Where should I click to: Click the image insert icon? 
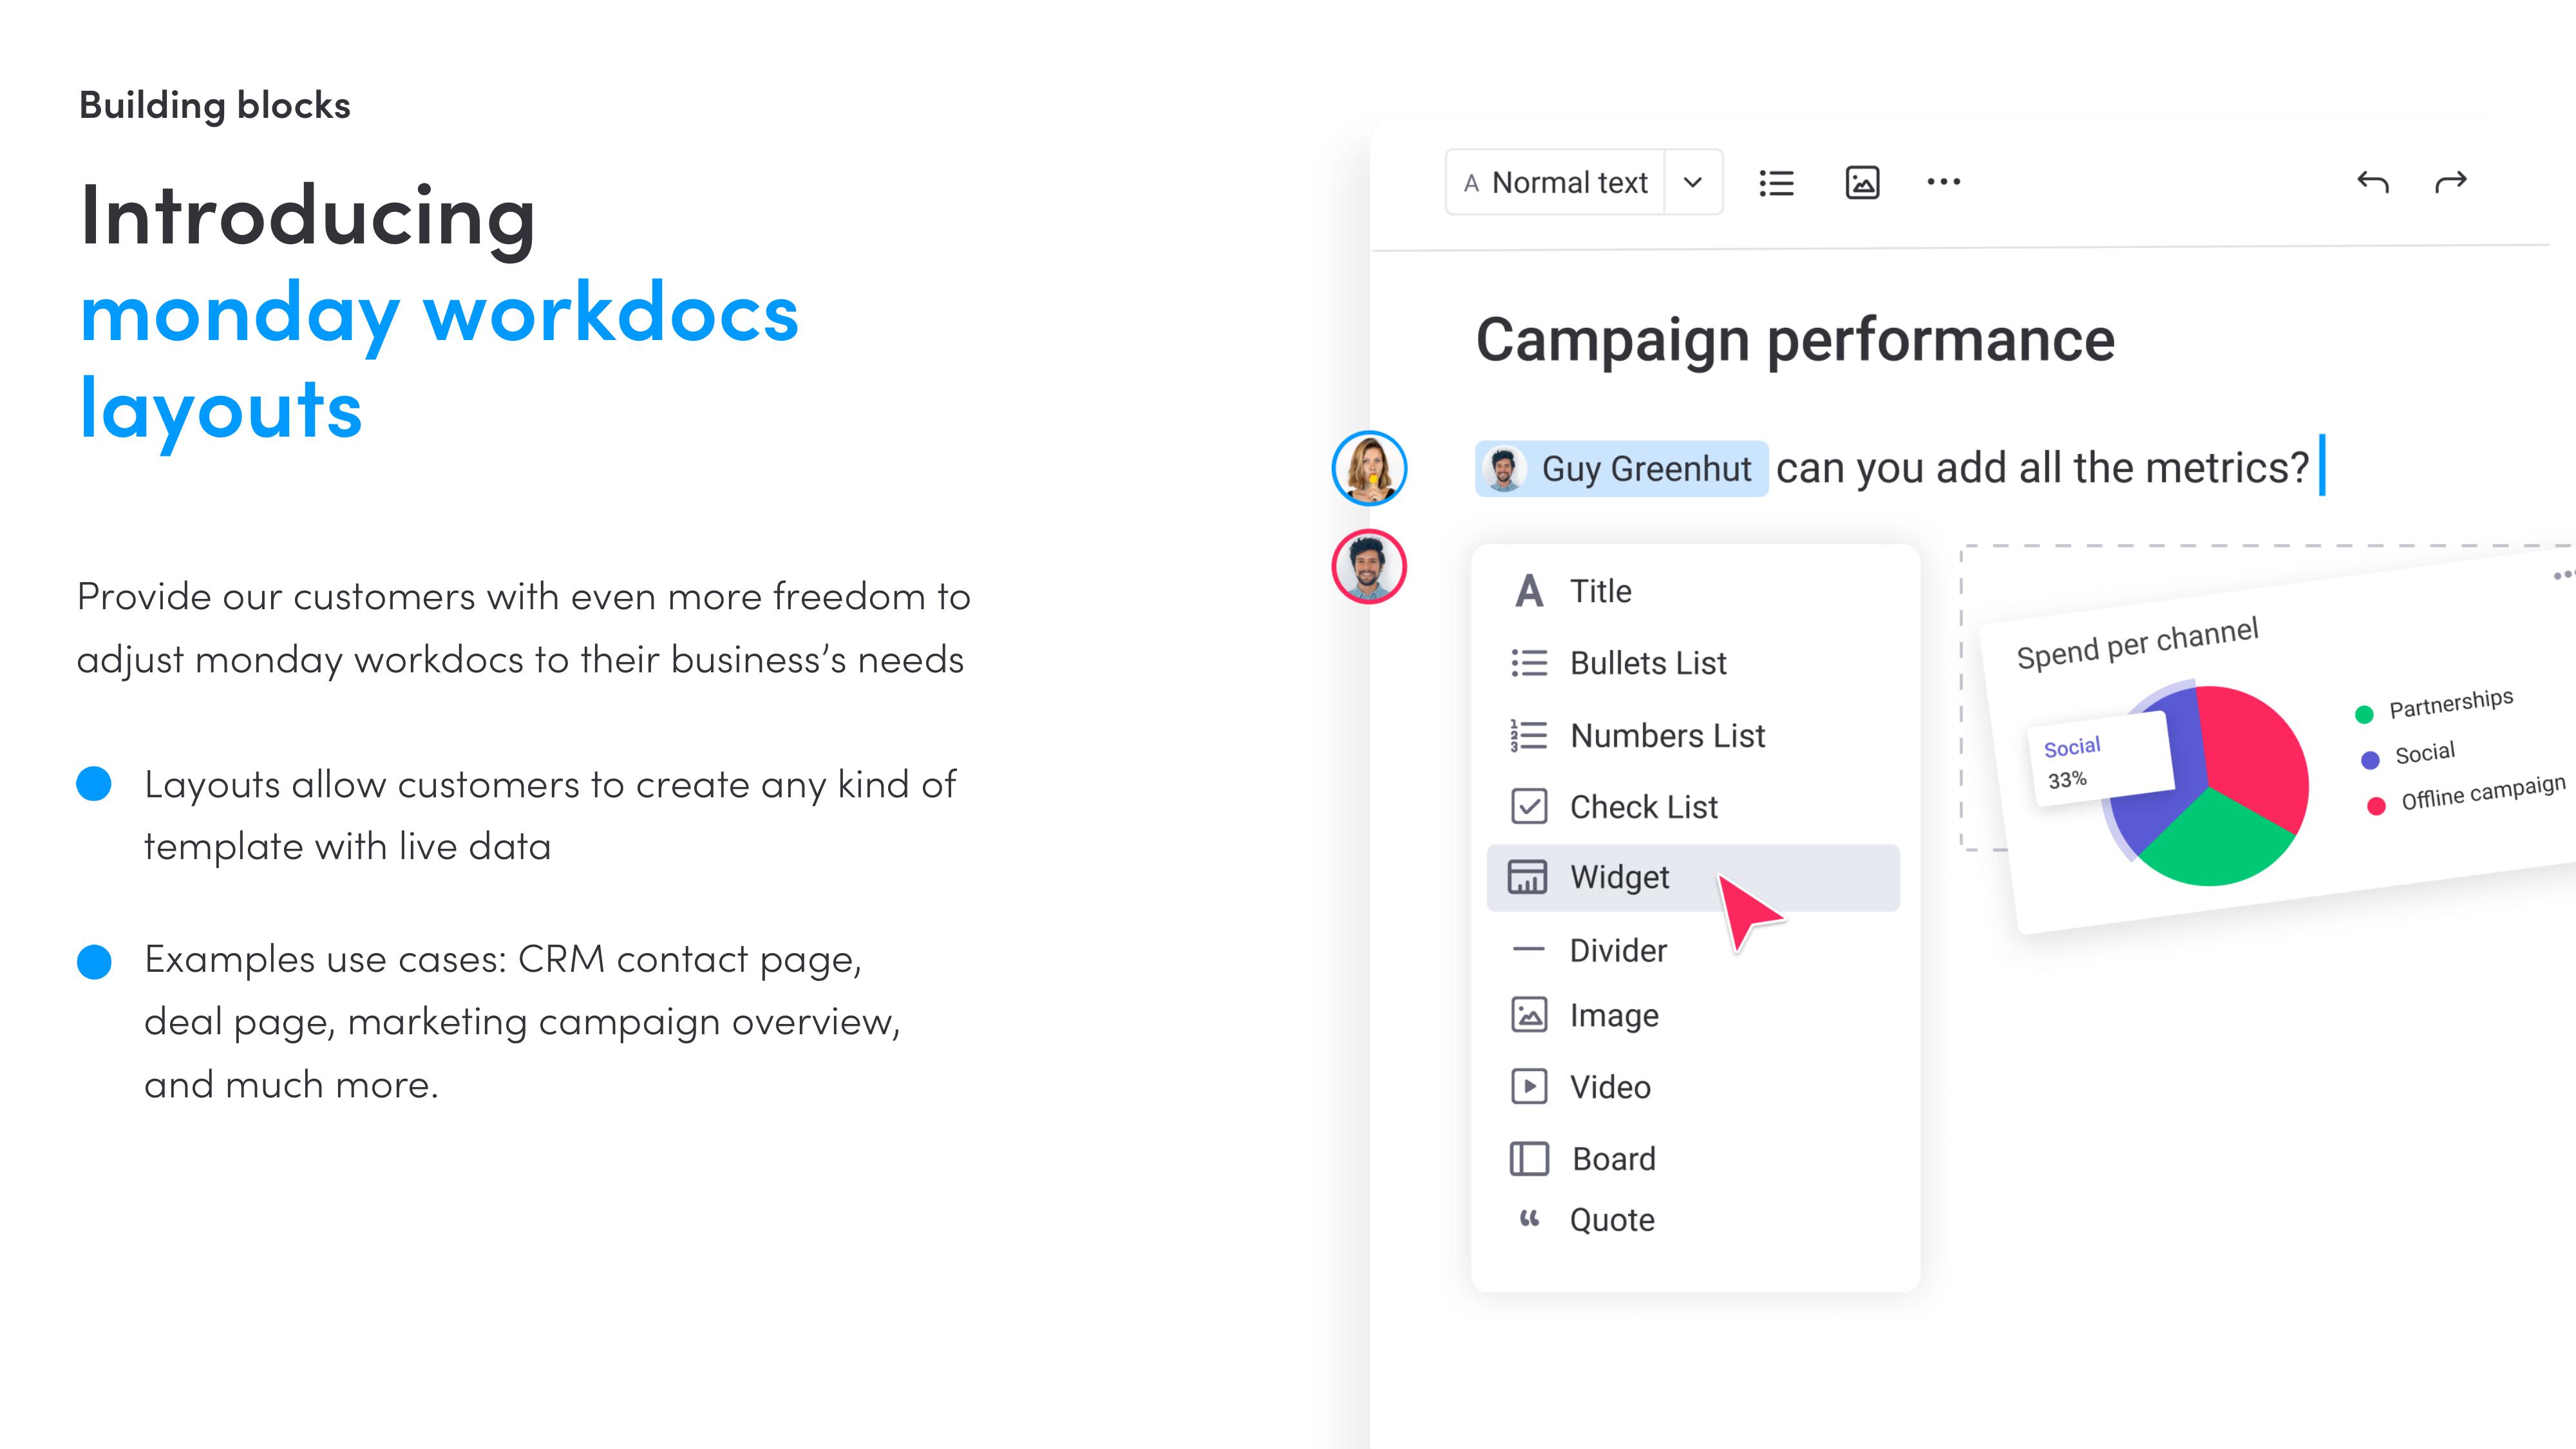(x=1861, y=182)
